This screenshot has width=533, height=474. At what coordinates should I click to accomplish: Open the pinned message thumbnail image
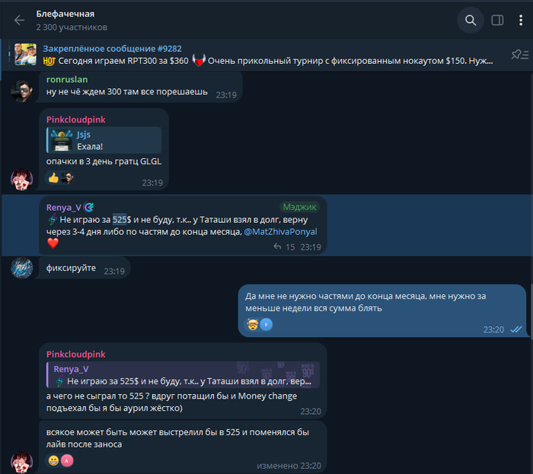pos(25,54)
